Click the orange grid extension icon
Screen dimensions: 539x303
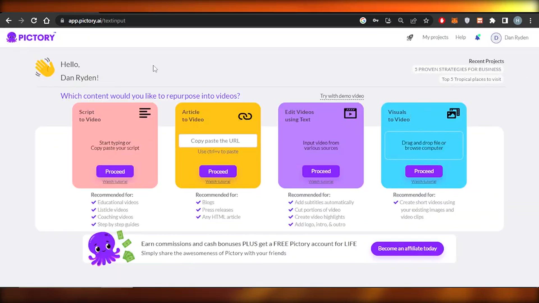coord(480,20)
